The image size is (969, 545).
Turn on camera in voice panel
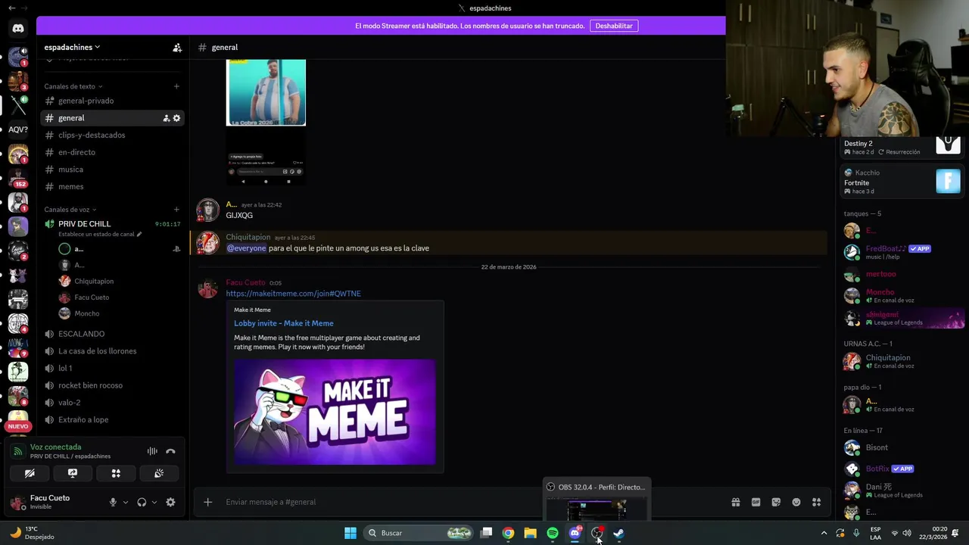pos(30,473)
